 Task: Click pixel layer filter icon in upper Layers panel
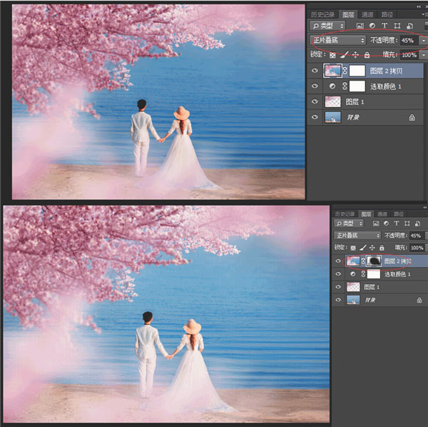pos(360,26)
